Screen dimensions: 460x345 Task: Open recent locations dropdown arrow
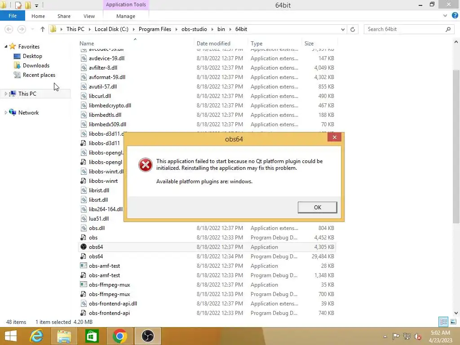pos(32,29)
